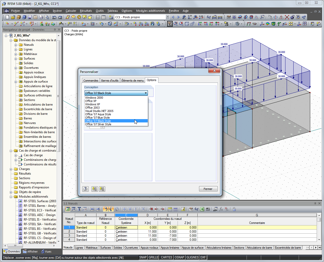Screen dimensions: 324x262
Task: Click the Excel export icon in table toolbar
Action: (x=202, y=209)
